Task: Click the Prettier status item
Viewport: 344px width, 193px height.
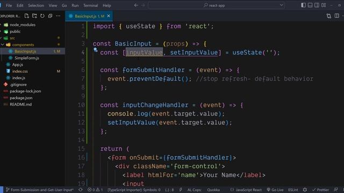Action: click(320, 190)
